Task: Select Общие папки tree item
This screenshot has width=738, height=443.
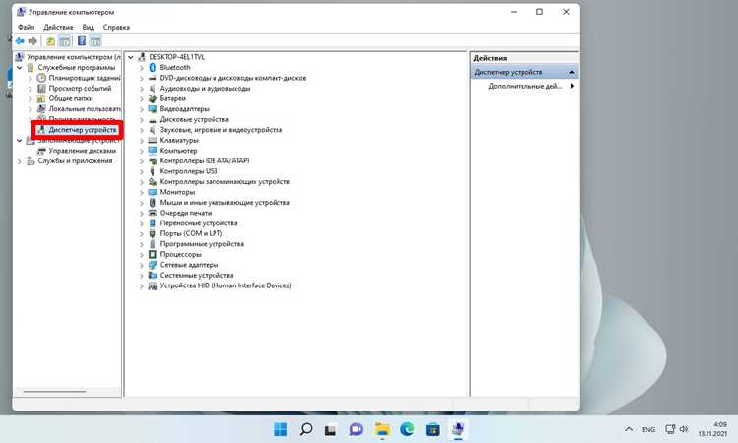Action: tap(71, 98)
